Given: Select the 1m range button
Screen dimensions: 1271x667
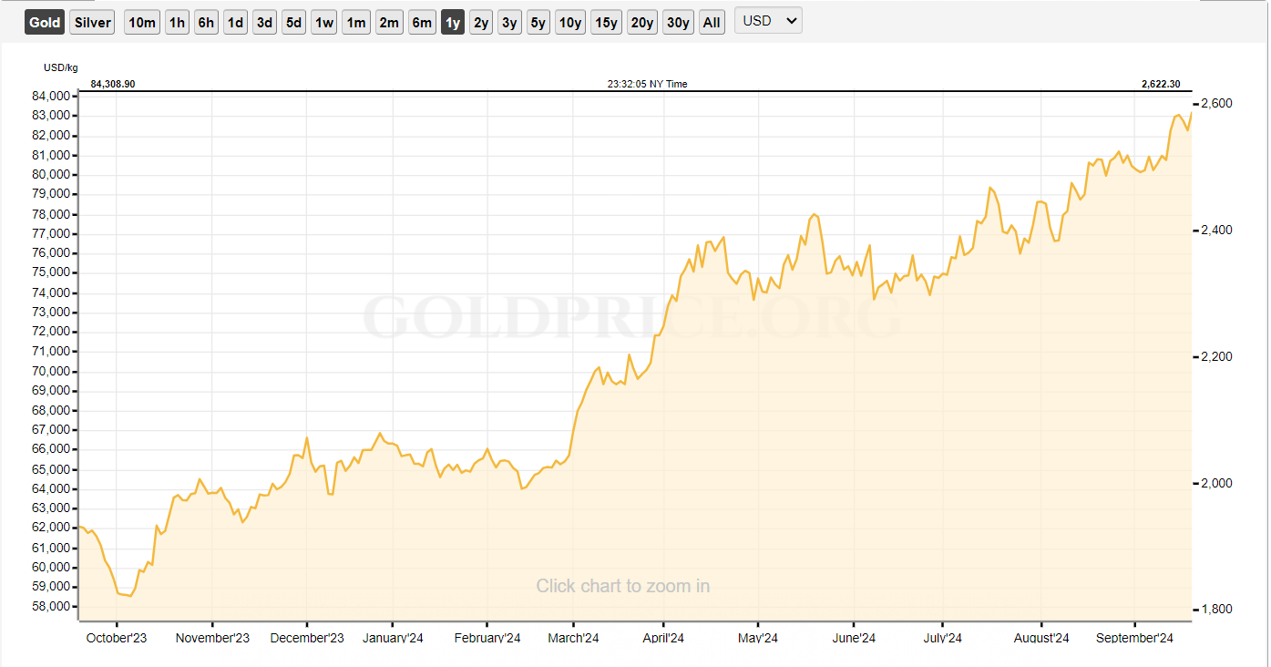Looking at the screenshot, I should pos(356,22).
